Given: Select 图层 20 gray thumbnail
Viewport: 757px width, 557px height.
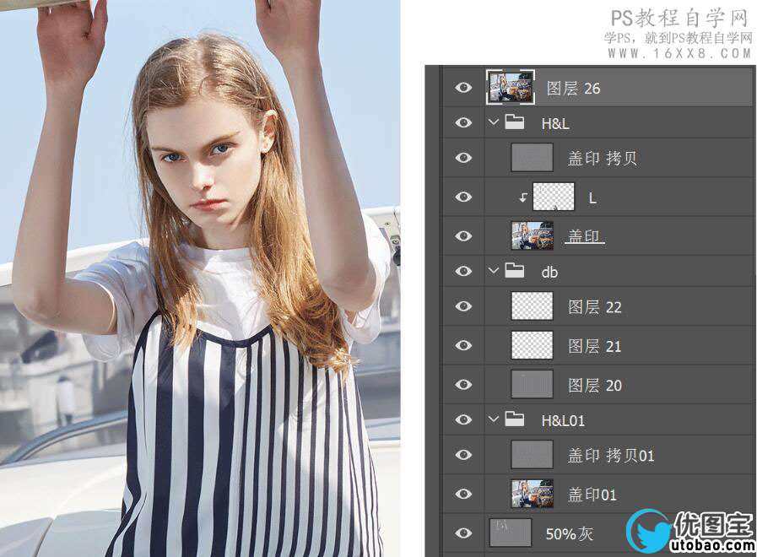Looking at the screenshot, I should coord(532,384).
